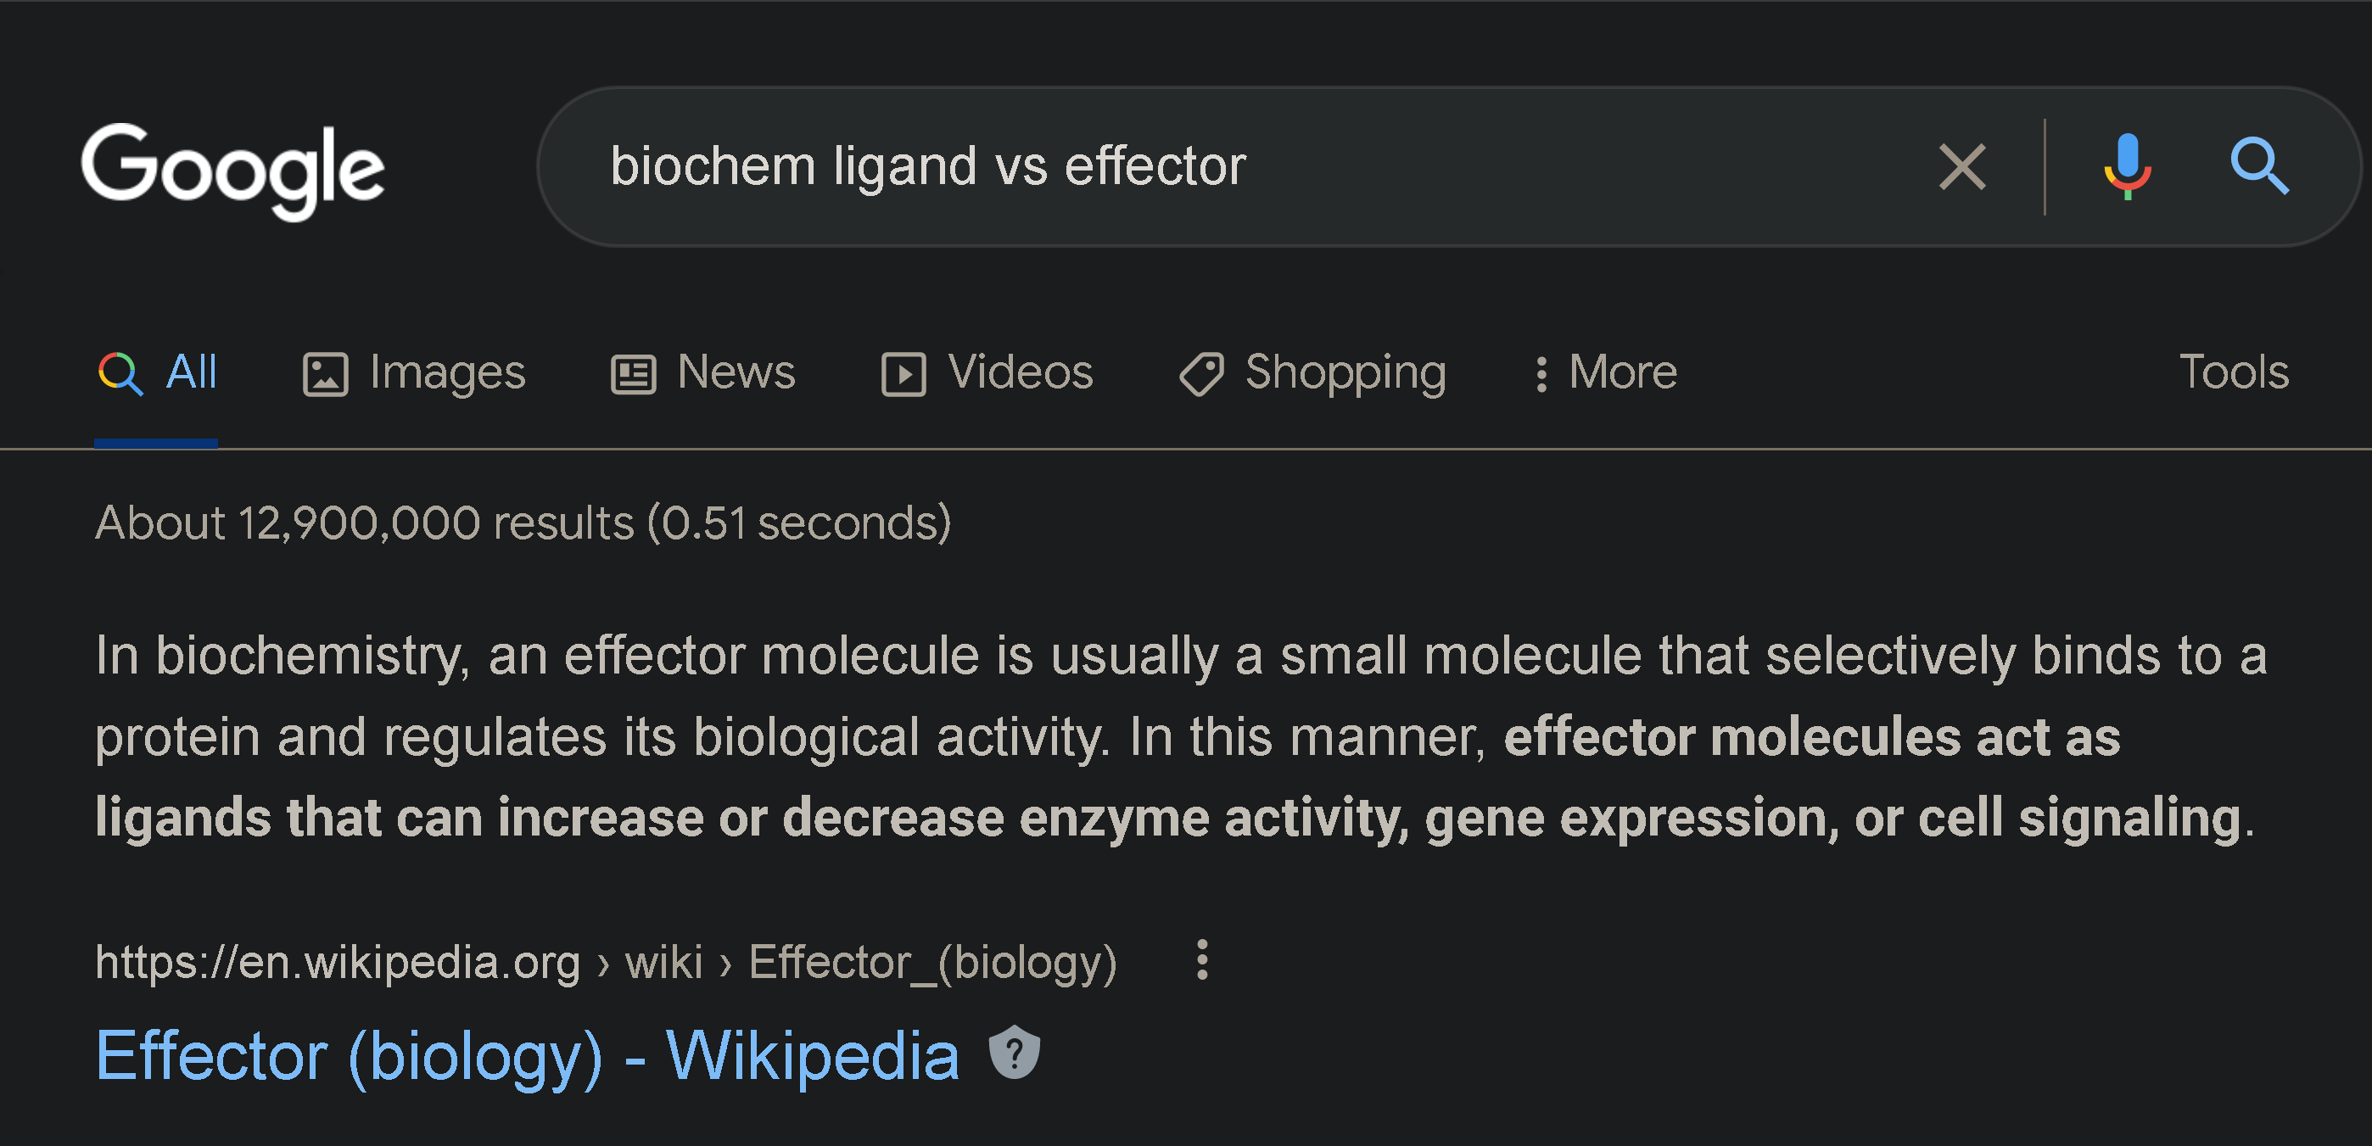Click the en.wikipedia.org breadcrumb URL
2372x1146 pixels.
pos(338,963)
